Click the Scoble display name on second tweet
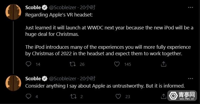This screenshot has width=200, height=104. (x=33, y=78)
